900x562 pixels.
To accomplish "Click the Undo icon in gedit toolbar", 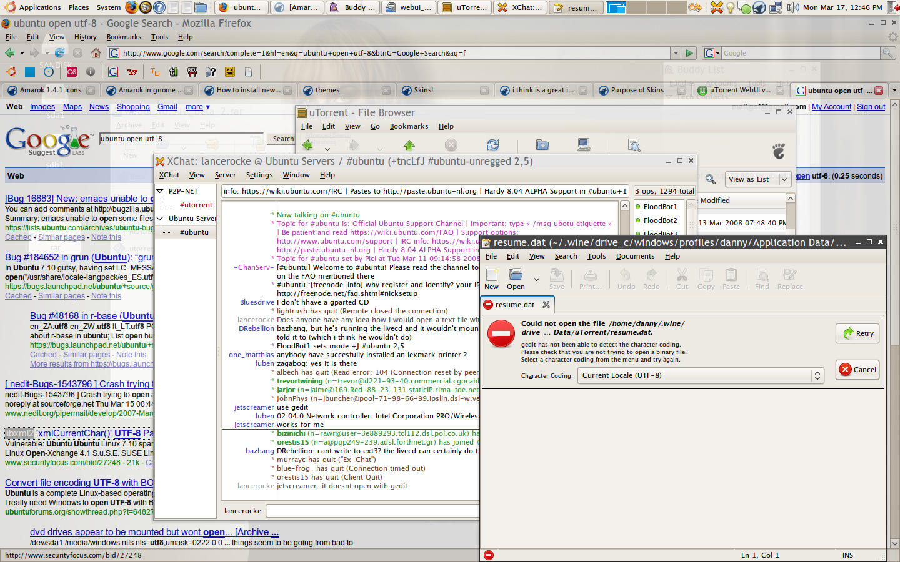I will (x=626, y=275).
